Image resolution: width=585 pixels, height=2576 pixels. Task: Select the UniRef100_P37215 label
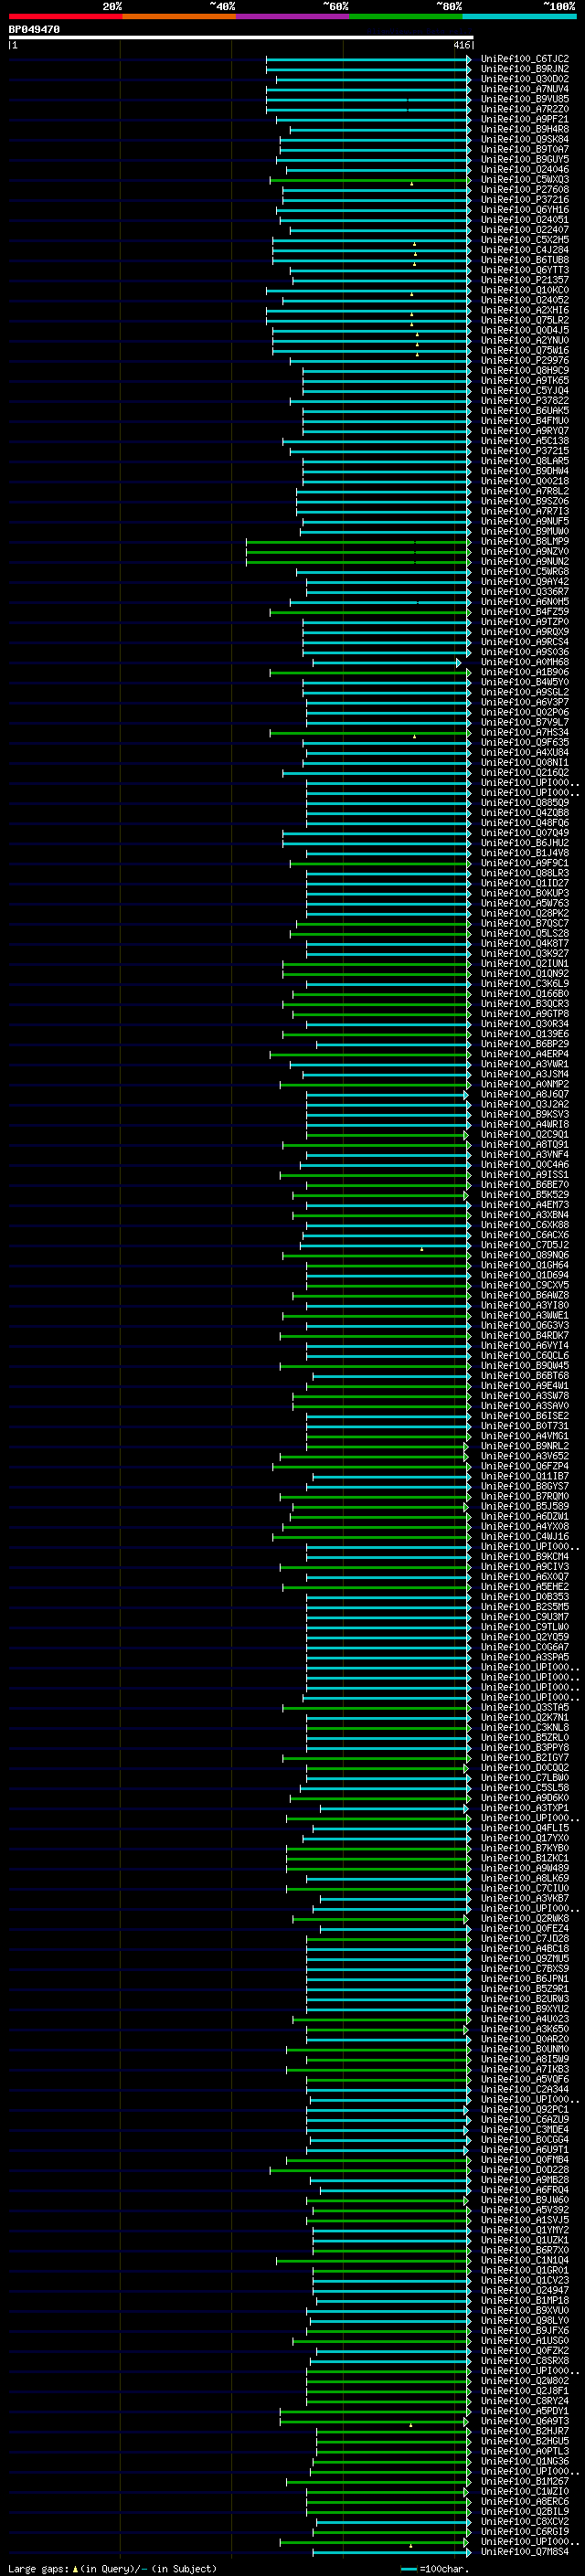pyautogui.click(x=525, y=451)
